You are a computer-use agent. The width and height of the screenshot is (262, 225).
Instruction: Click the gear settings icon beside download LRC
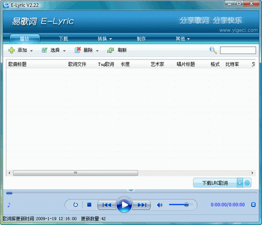(247, 183)
